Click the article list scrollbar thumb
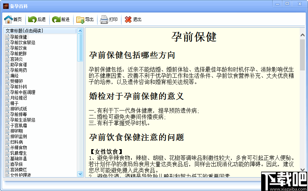This screenshot has width=308, height=191. click(80, 48)
